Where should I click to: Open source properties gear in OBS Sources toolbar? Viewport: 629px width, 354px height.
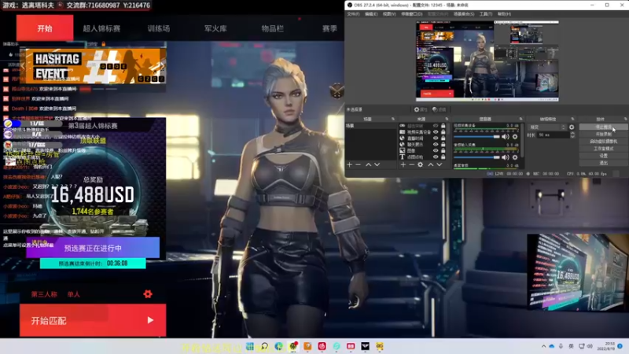pos(421,164)
